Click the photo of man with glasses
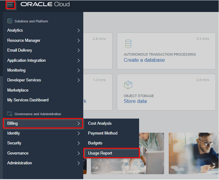 click(x=194, y=153)
